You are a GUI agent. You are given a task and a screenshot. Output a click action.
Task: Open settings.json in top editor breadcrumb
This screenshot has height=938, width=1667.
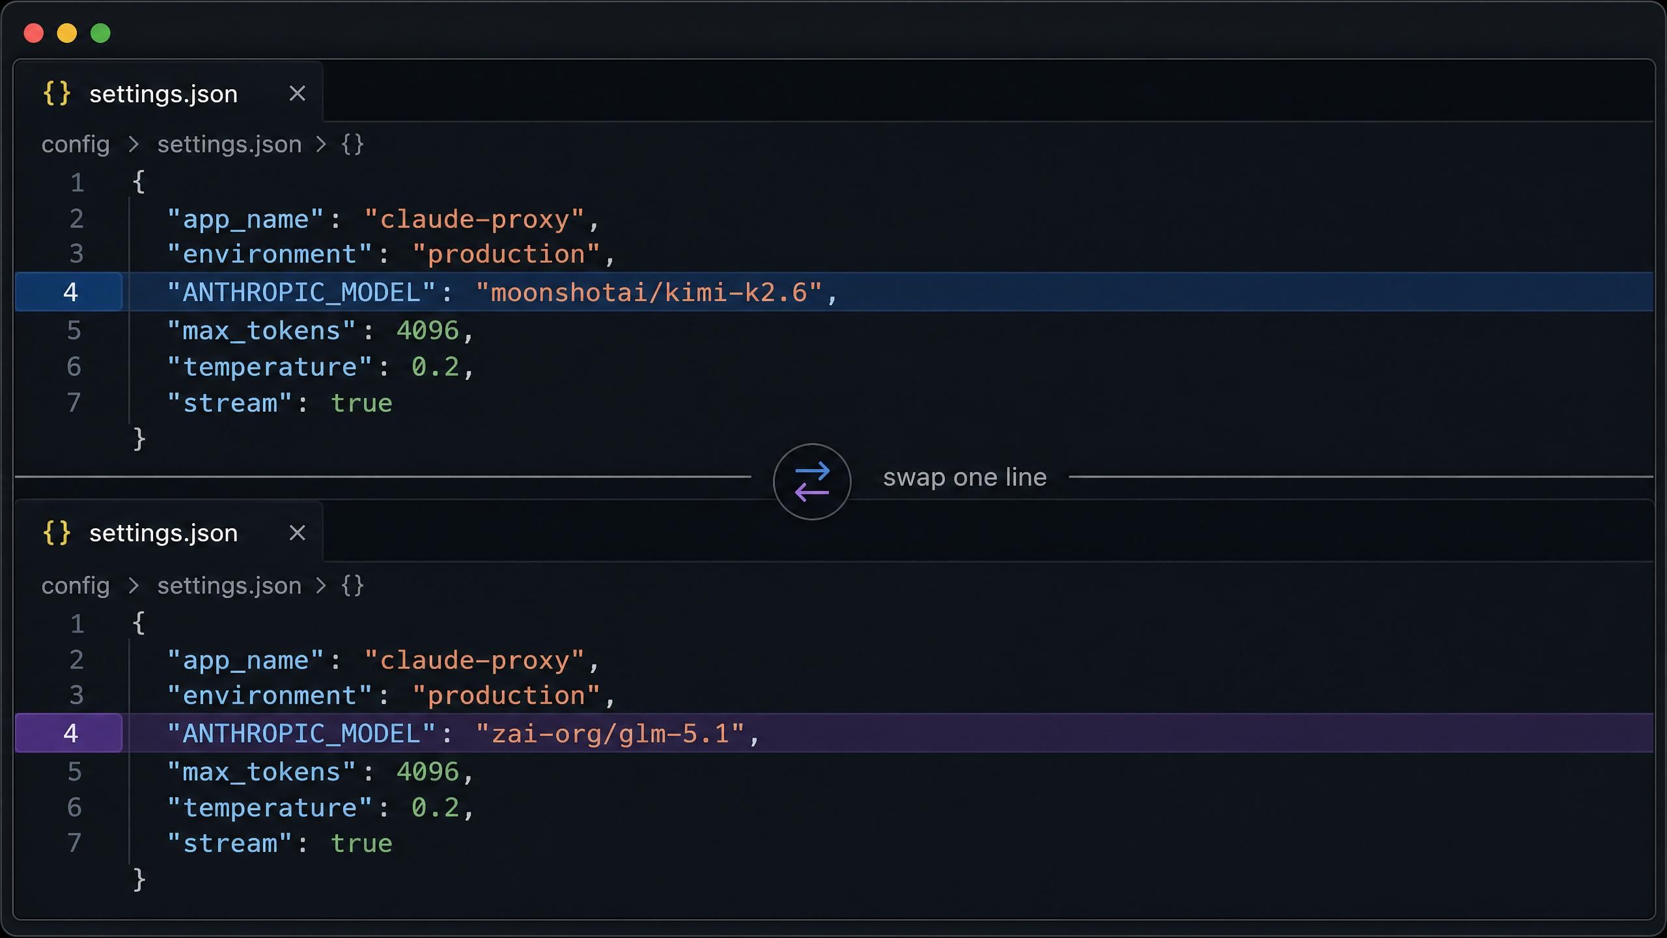229,144
